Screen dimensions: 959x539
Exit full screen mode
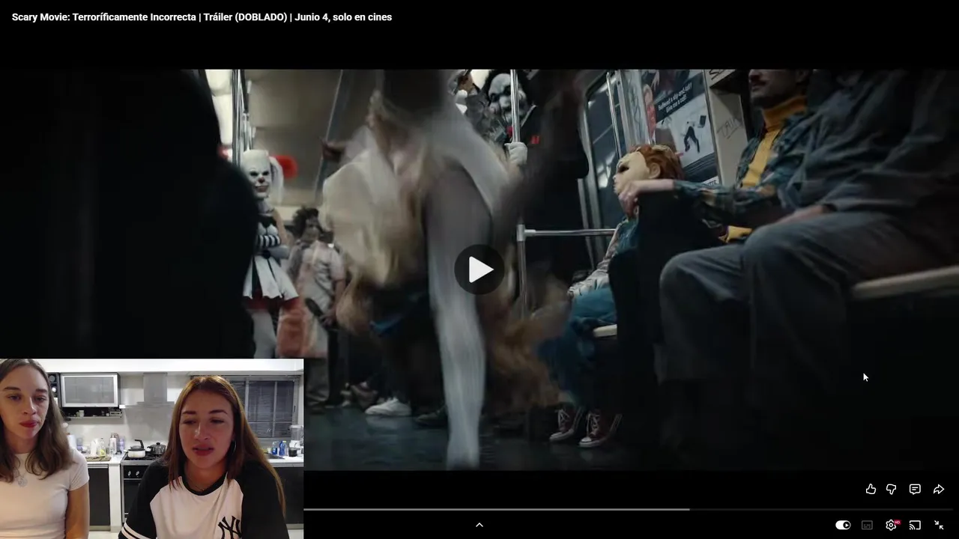tap(939, 525)
